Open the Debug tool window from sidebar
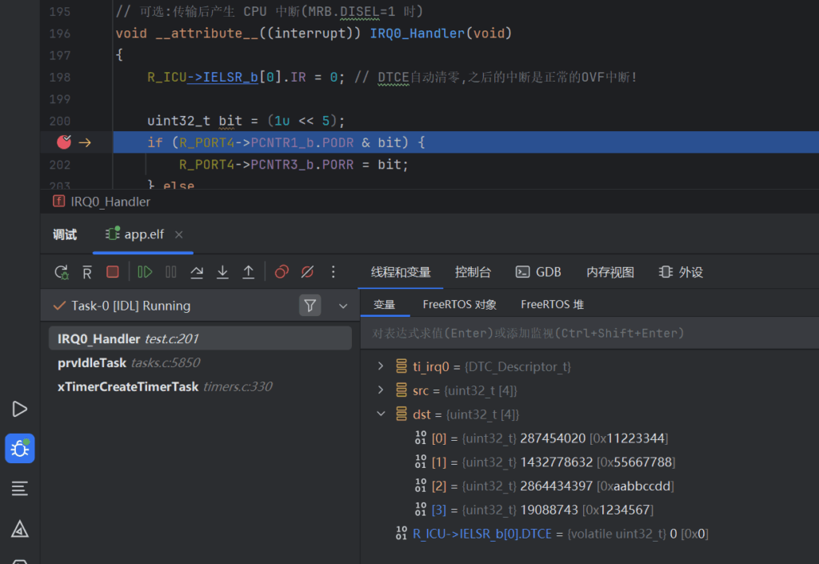The height and width of the screenshot is (564, 819). [x=20, y=449]
